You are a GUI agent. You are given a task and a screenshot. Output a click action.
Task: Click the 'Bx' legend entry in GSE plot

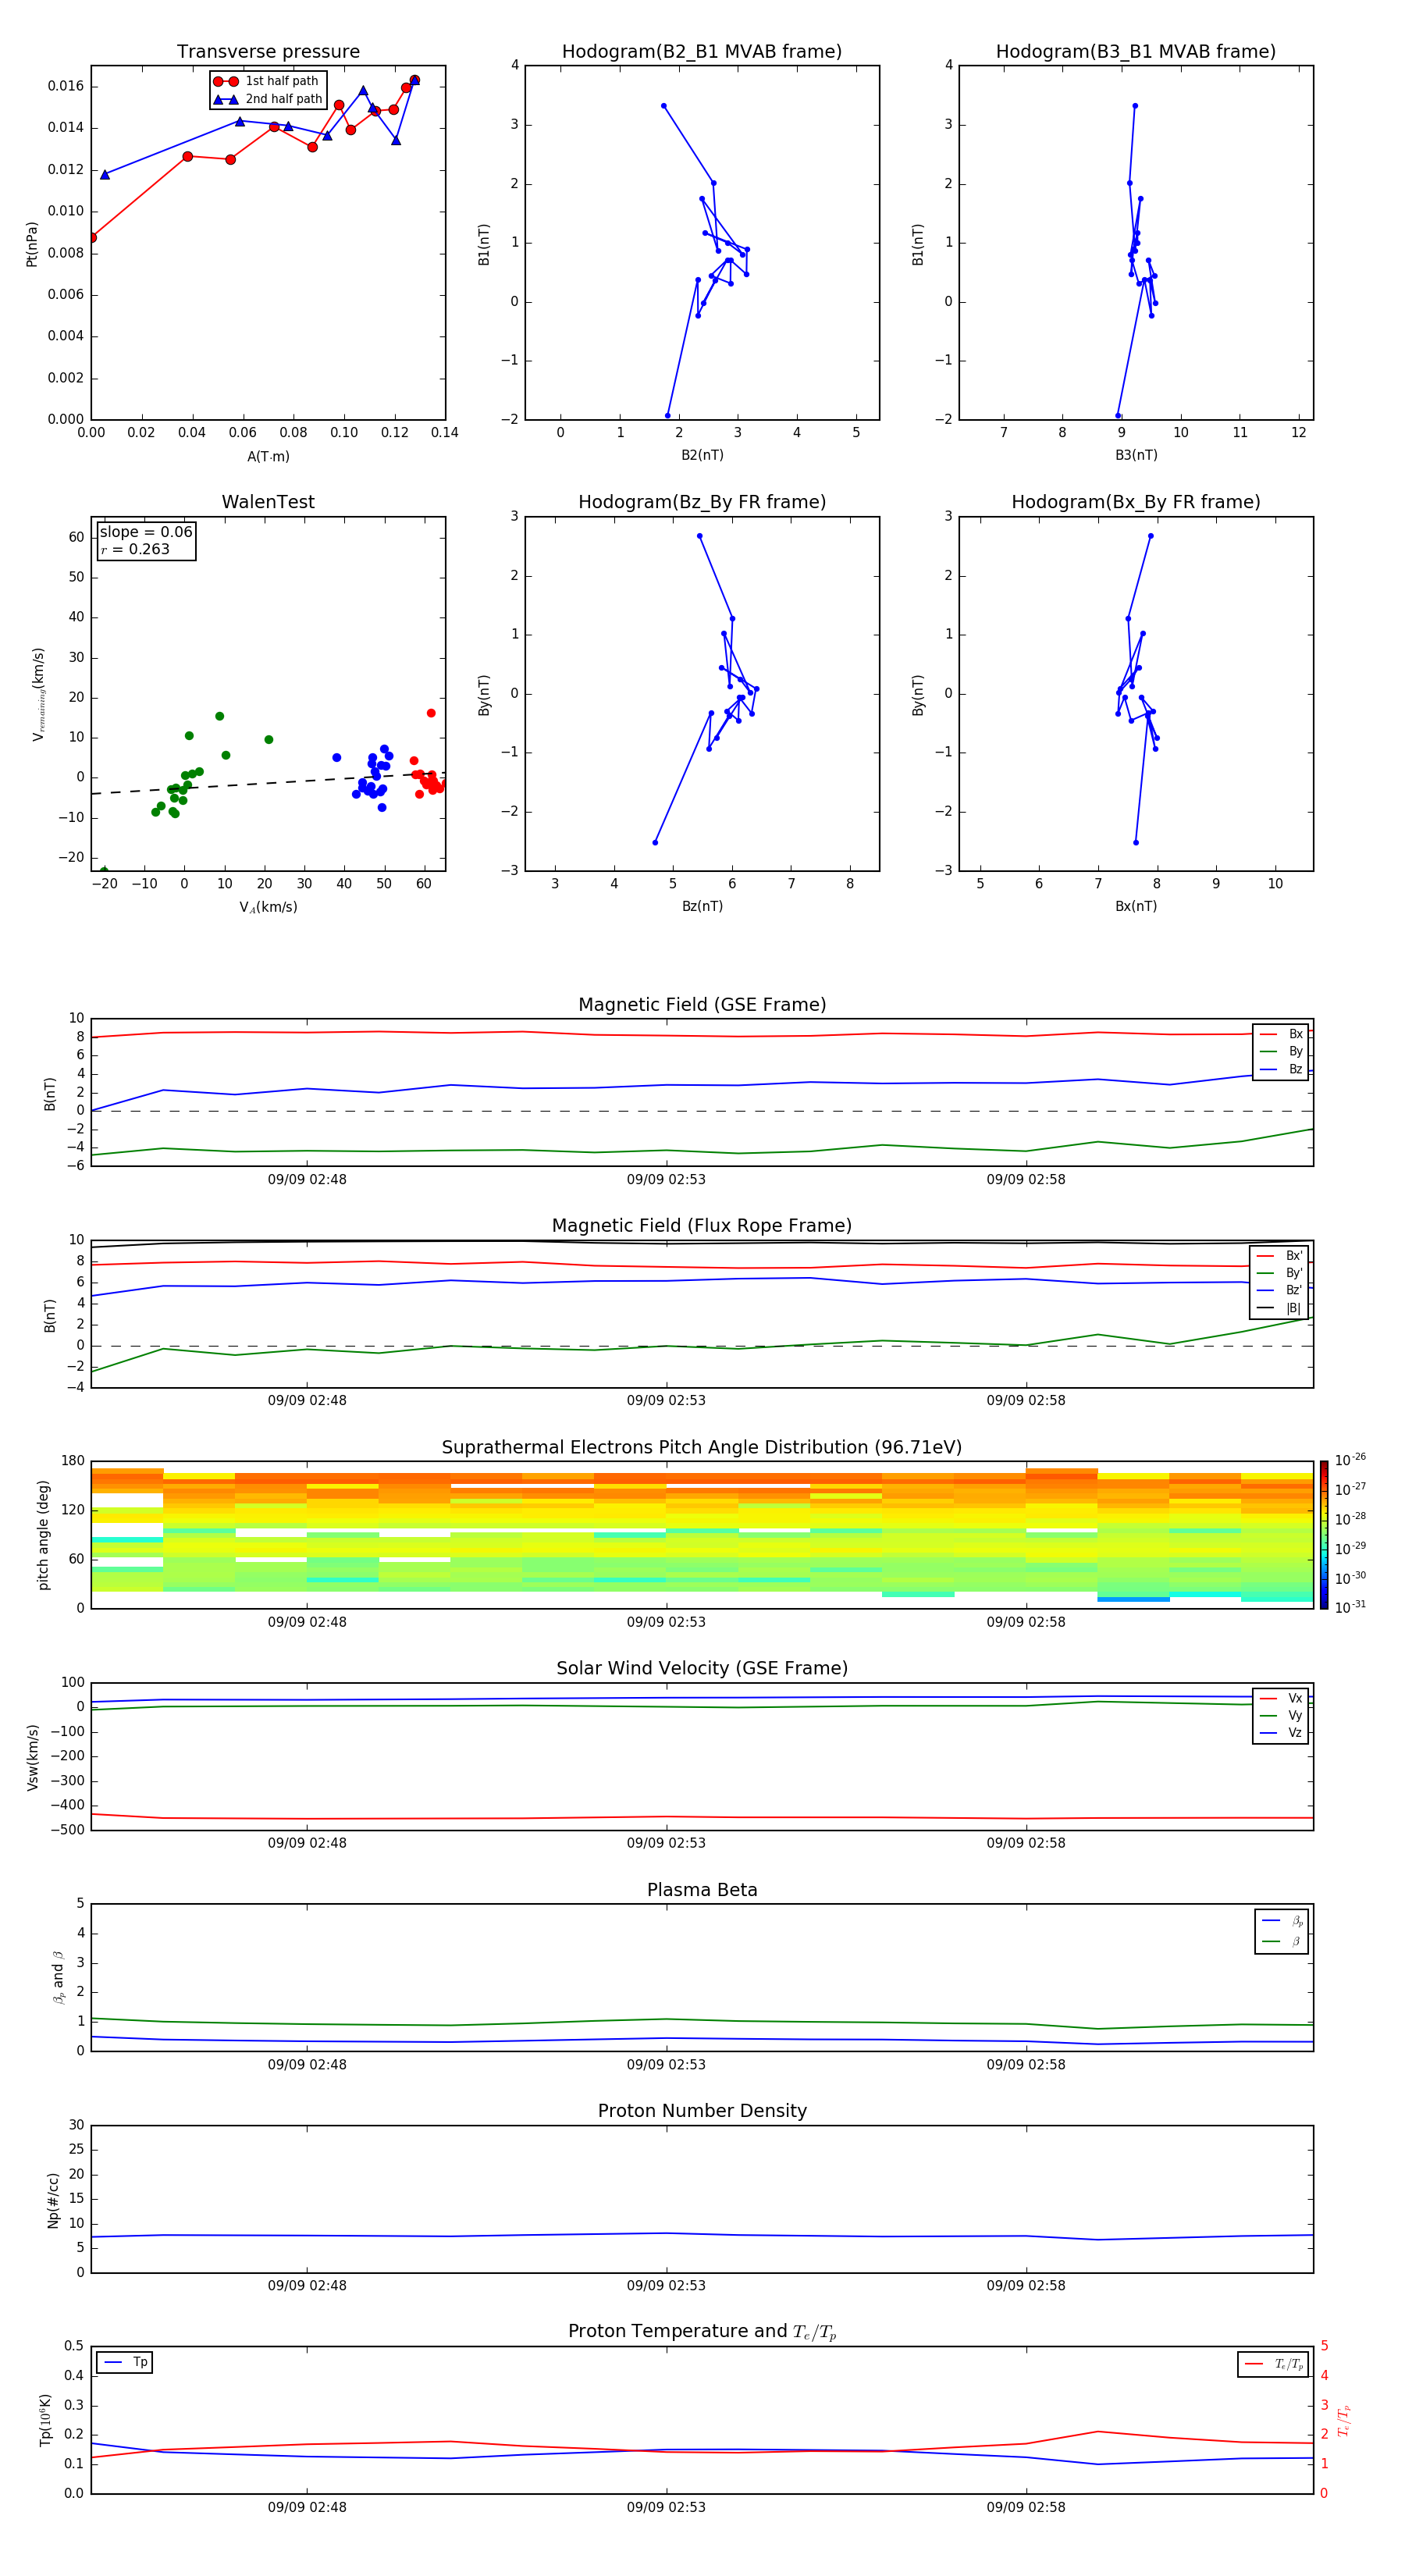(x=1281, y=1035)
